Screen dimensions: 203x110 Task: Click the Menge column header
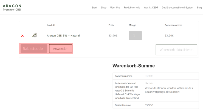point(132,25)
